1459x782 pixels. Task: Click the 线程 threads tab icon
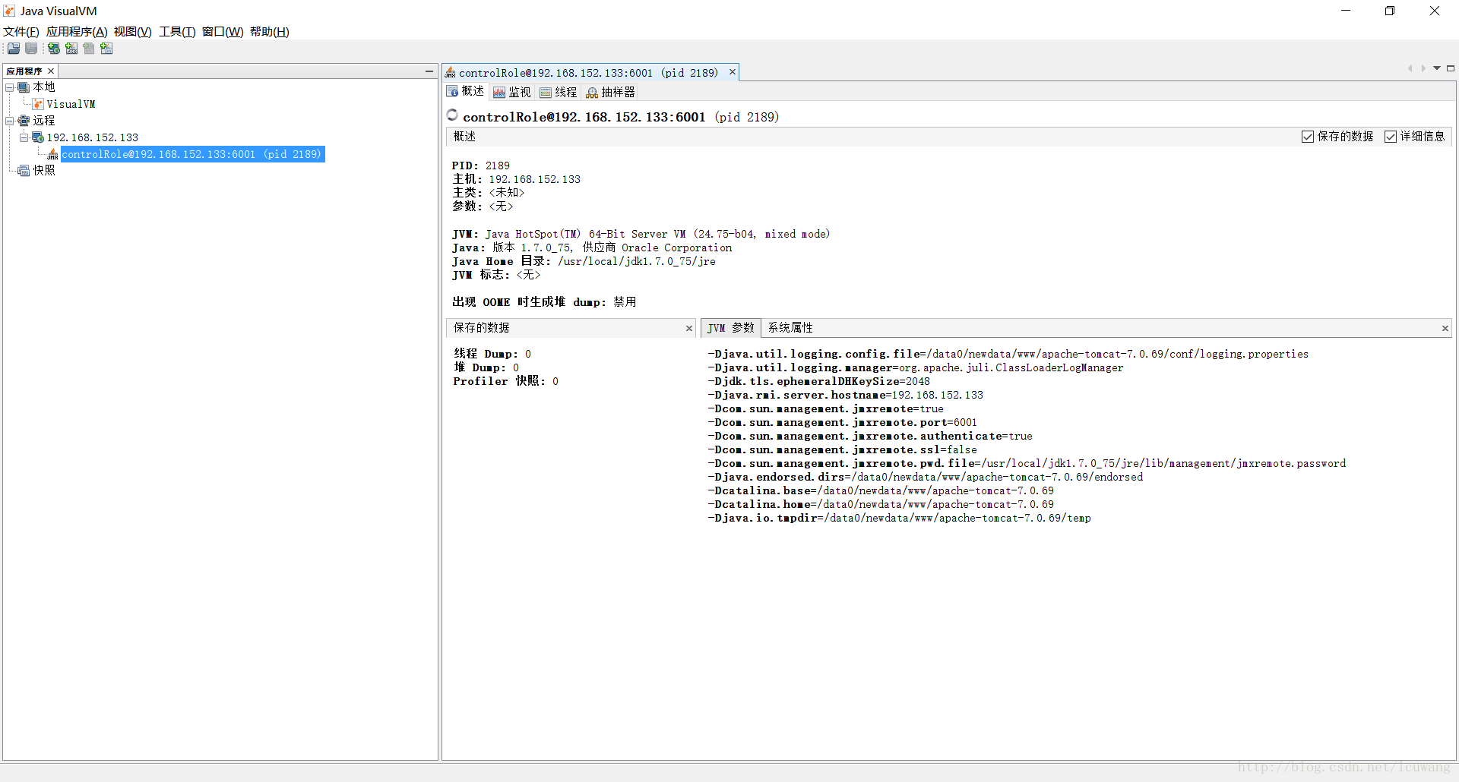546,93
